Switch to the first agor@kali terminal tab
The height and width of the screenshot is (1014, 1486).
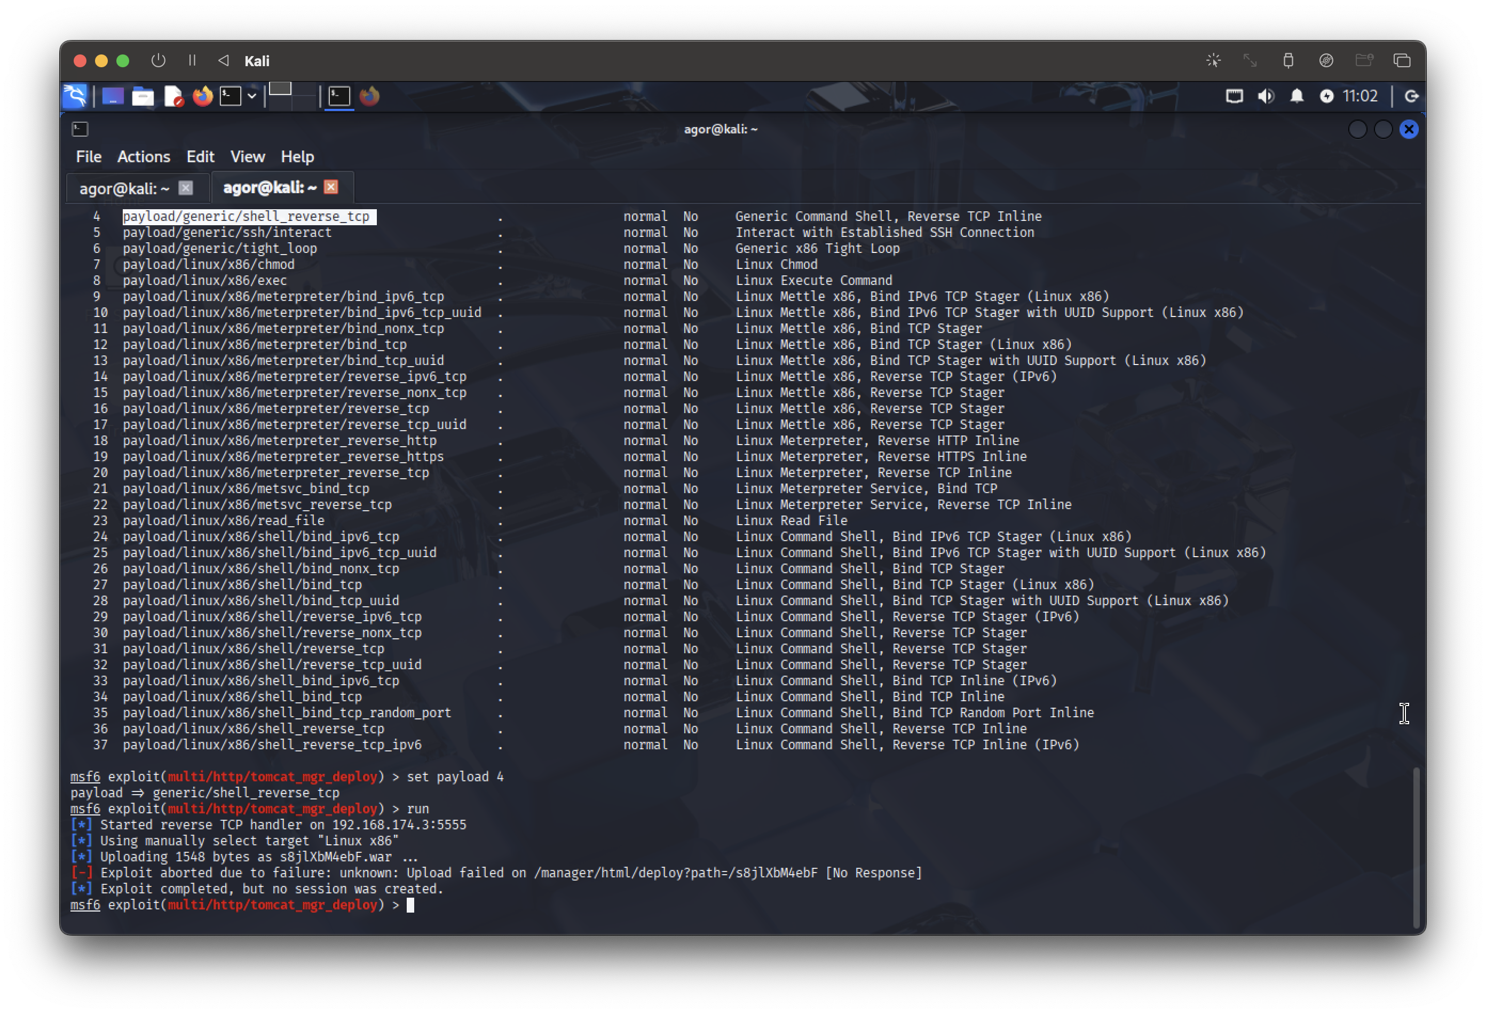pos(124,188)
